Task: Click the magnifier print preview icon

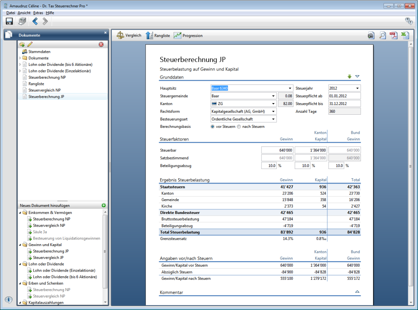Action: [x=382, y=35]
